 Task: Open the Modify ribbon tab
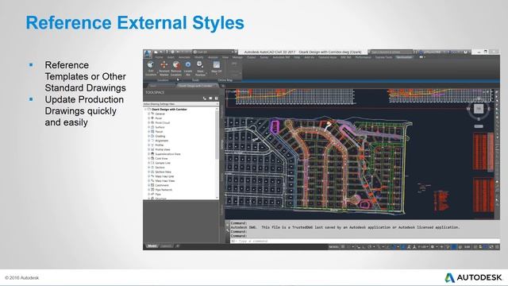coord(199,57)
